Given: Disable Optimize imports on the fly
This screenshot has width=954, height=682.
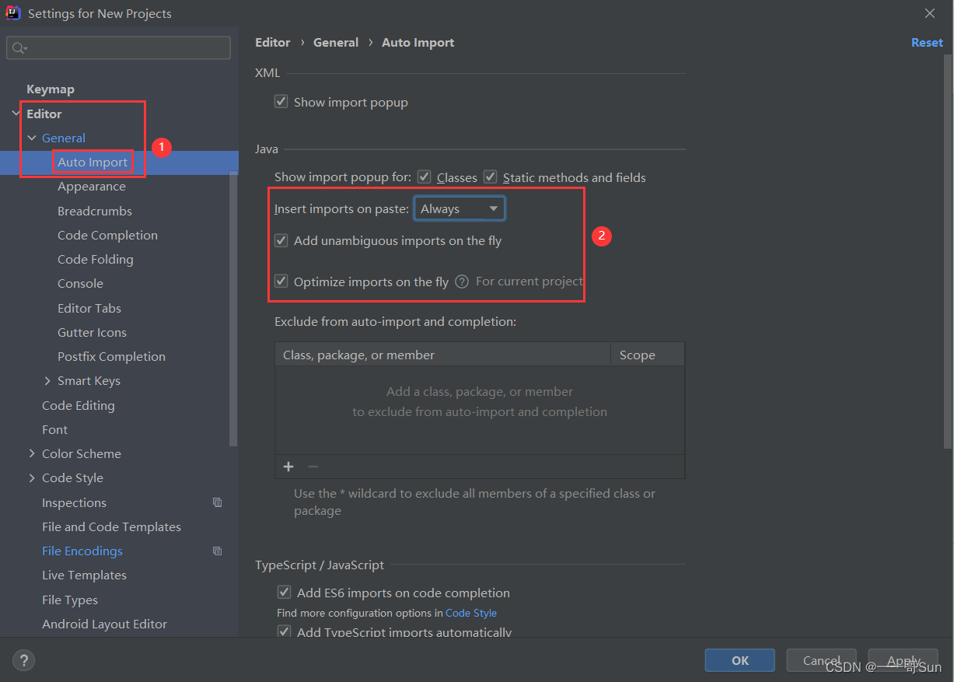Looking at the screenshot, I should pyautogui.click(x=281, y=282).
